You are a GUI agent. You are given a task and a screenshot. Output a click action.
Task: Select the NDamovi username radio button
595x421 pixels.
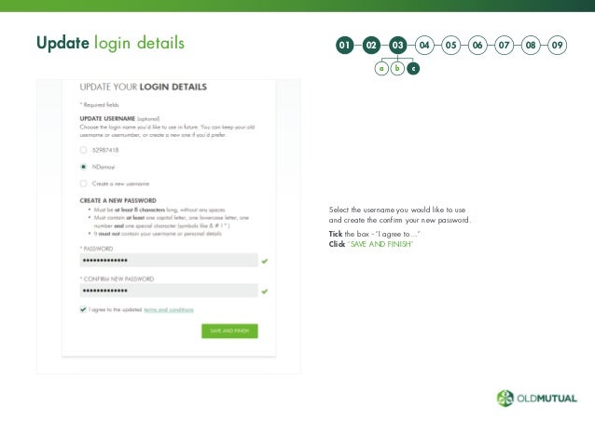click(84, 167)
